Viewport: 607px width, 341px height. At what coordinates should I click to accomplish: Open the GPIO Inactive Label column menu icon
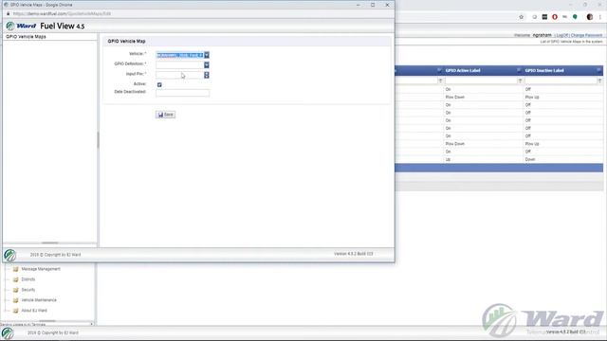tap(598, 70)
